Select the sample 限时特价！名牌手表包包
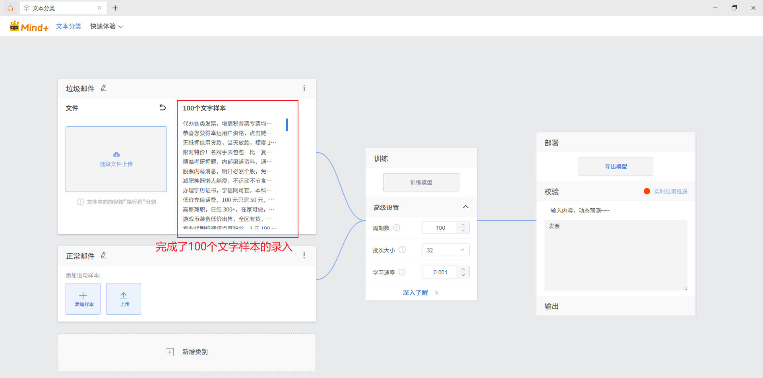The image size is (763, 378). (x=227, y=152)
